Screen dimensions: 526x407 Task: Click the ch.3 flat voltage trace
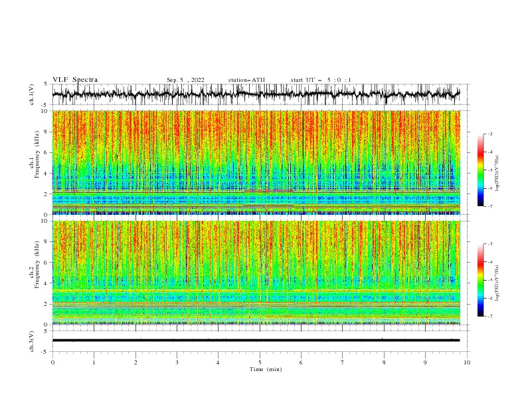[256, 340]
